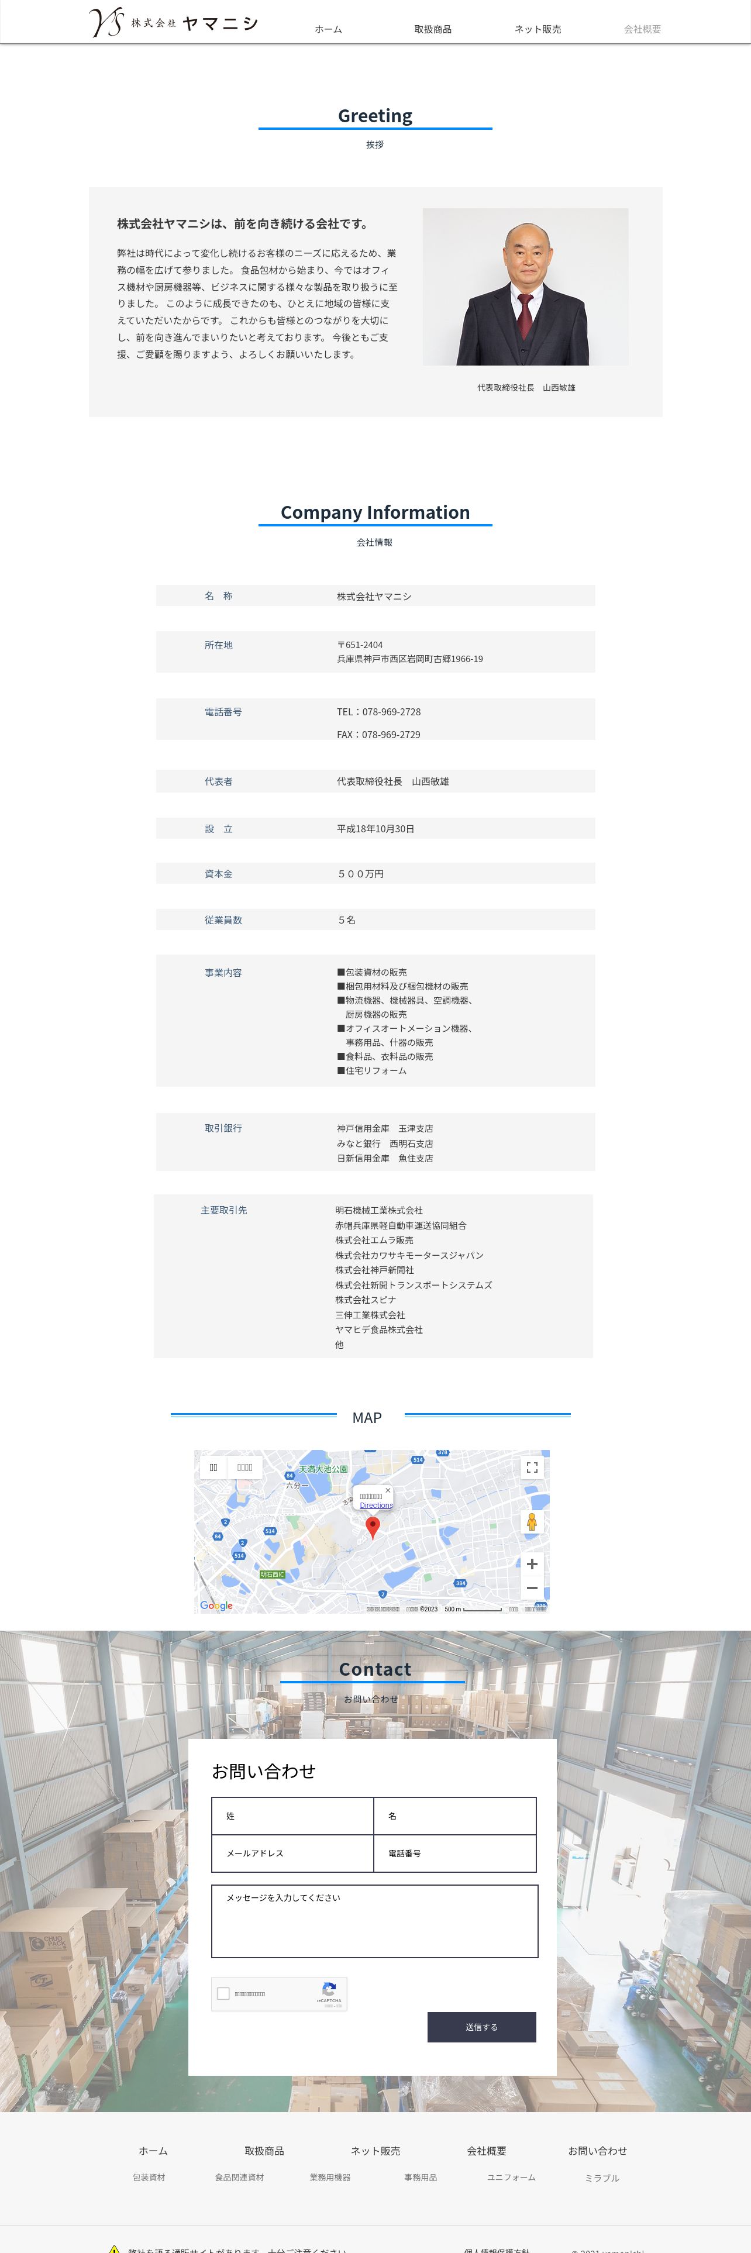Click the reCAPTCHA logo icon
Image resolution: width=751 pixels, height=2253 pixels.
pyautogui.click(x=329, y=1988)
